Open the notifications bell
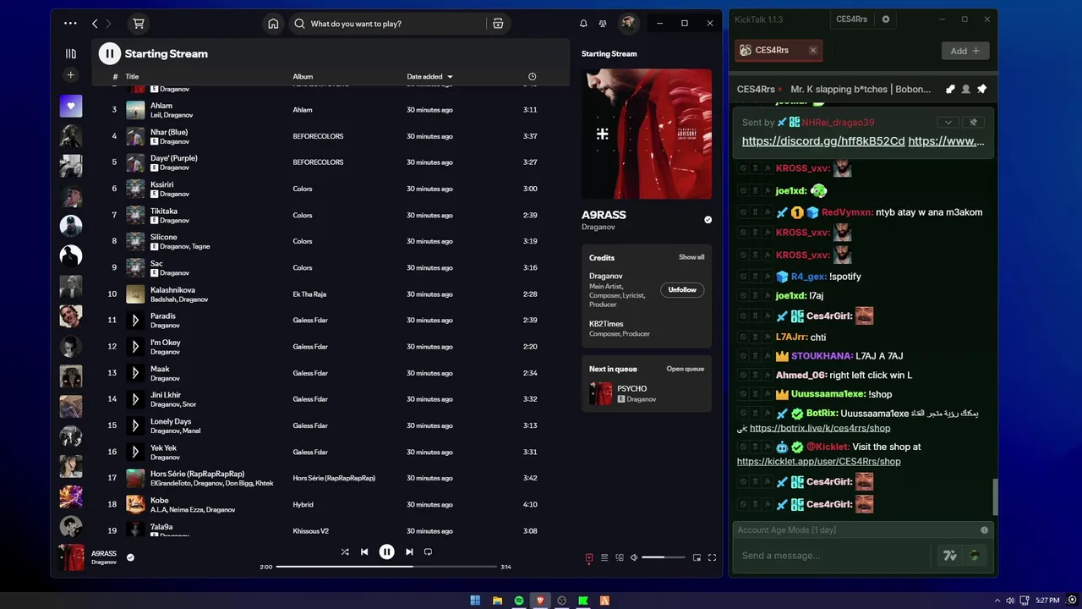This screenshot has width=1082, height=609. 583,24
